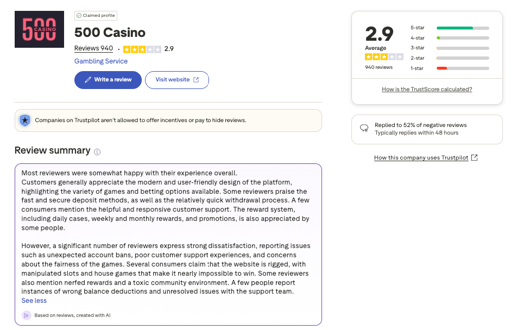This screenshot has height=330, width=517.
Task: Click the pencil icon in Write a review
Action: coord(87,80)
